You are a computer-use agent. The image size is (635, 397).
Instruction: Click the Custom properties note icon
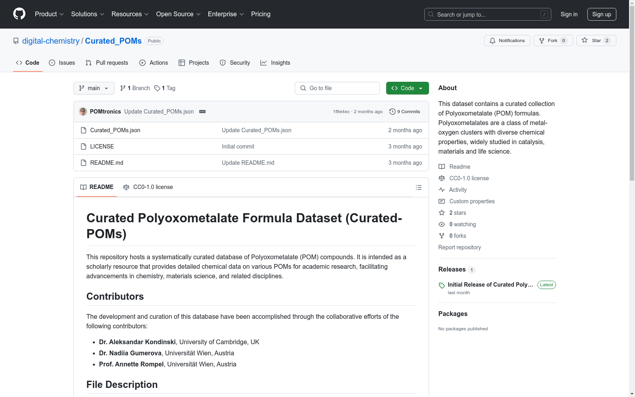pyautogui.click(x=442, y=201)
